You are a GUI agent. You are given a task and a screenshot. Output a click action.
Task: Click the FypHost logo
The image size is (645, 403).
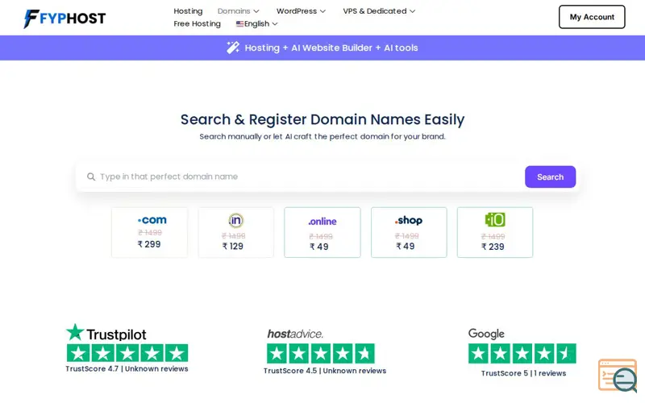pos(64,18)
